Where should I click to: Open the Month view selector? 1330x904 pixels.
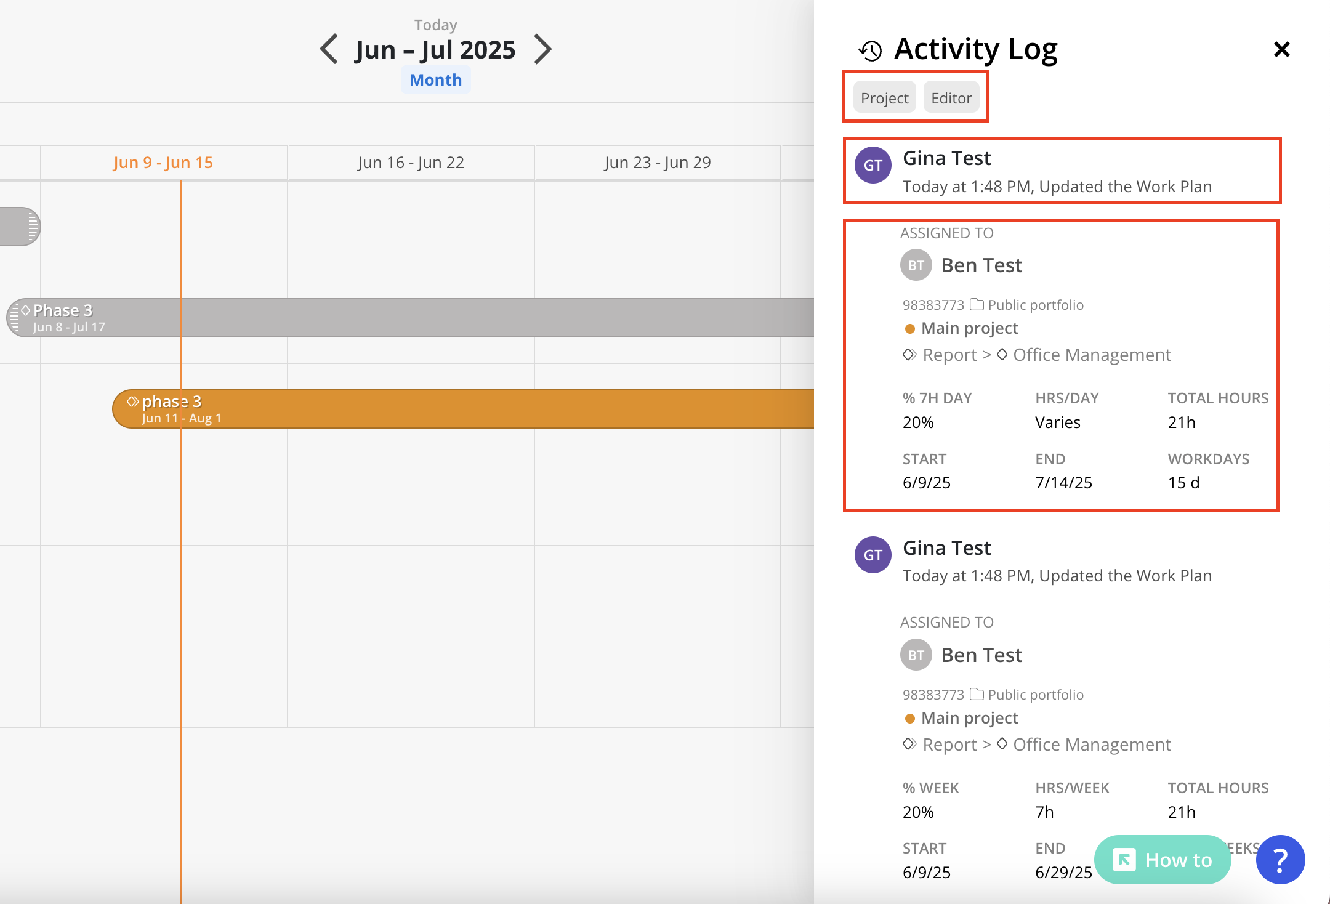coord(435,80)
